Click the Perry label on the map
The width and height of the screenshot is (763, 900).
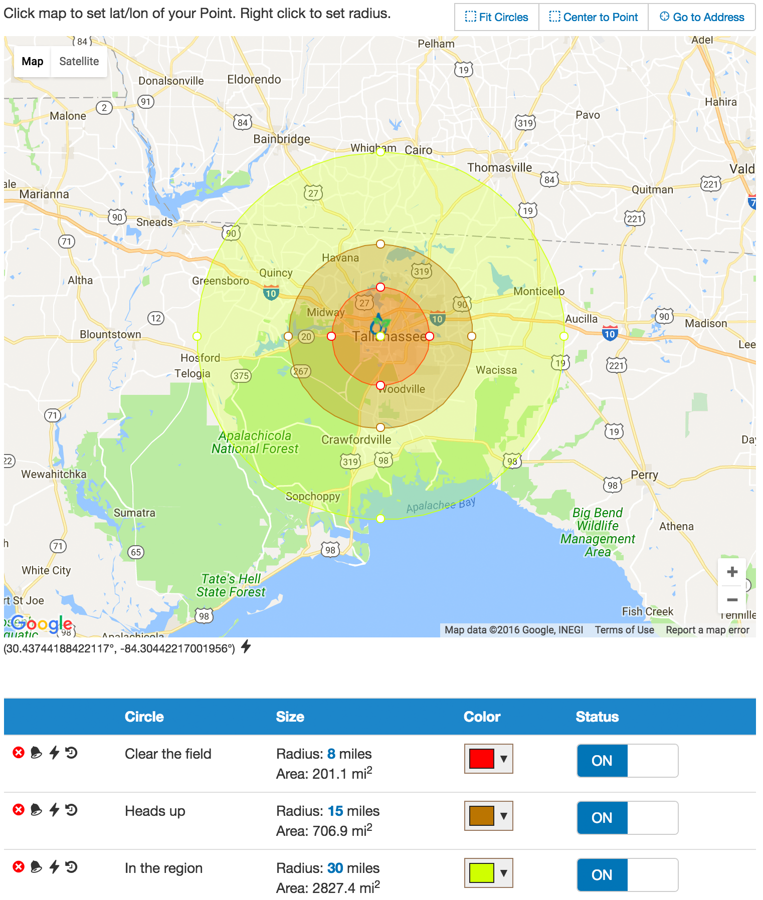coord(644,475)
